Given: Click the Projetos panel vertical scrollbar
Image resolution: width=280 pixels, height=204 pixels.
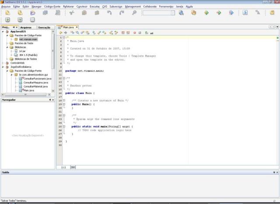Looking at the screenshot, I should point(53,48).
